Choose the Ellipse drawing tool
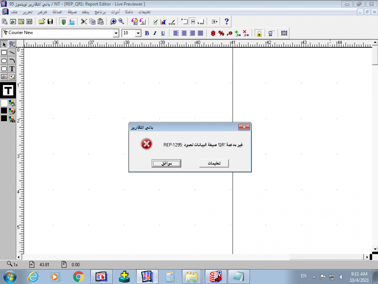The width and height of the screenshot is (378, 284). (x=5, y=61)
